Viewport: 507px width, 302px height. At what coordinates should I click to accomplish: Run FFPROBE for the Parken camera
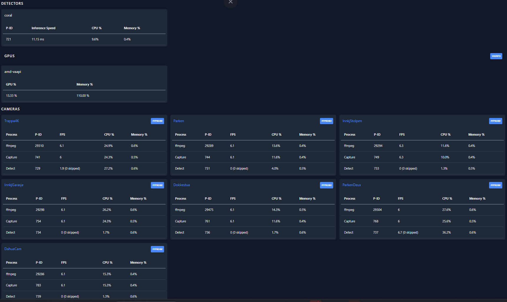pyautogui.click(x=326, y=121)
